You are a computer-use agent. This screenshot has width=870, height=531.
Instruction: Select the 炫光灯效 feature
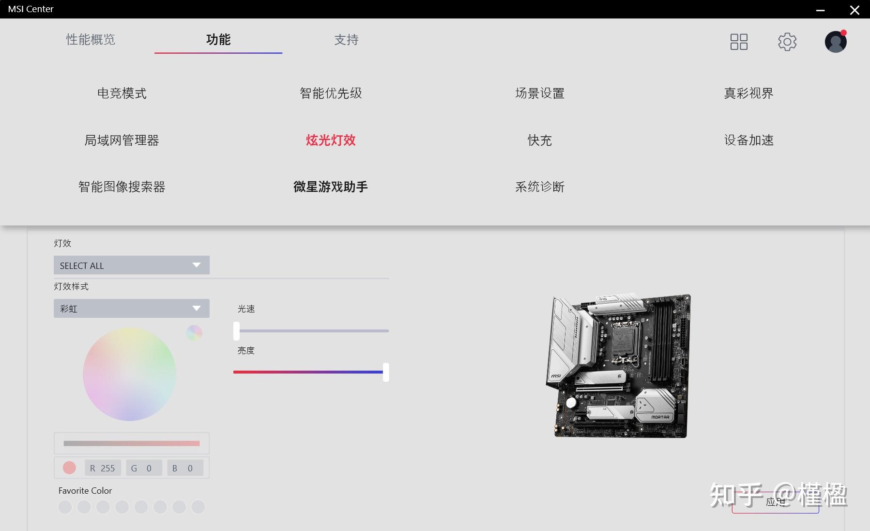pos(331,140)
